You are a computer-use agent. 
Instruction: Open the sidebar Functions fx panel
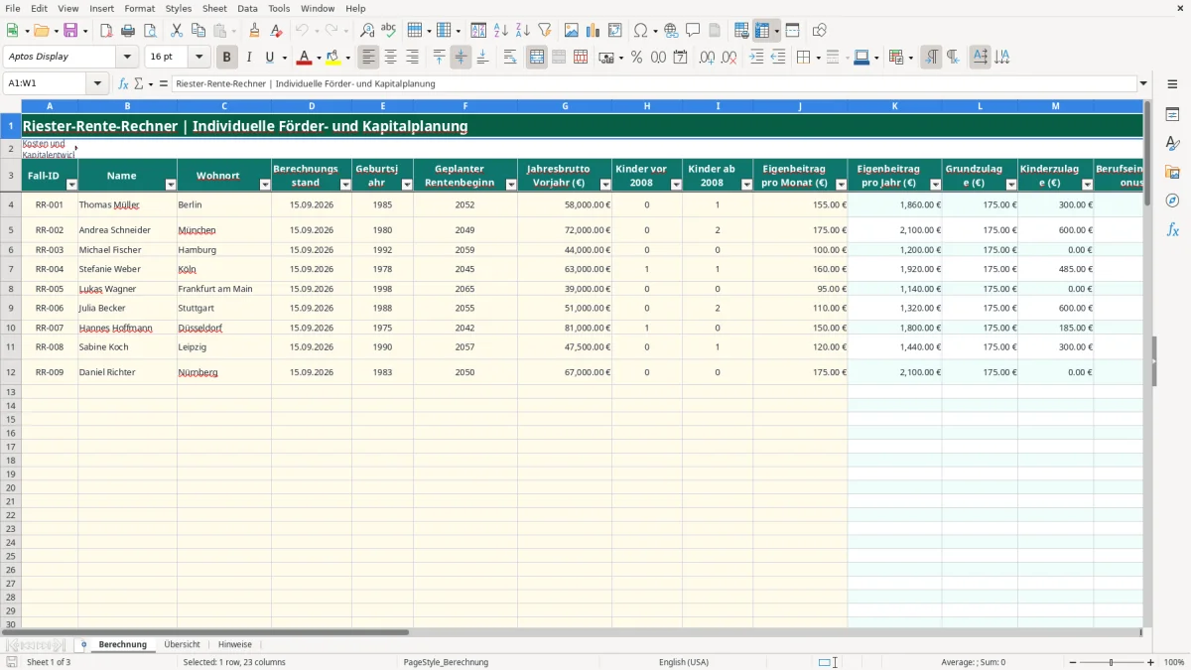1172,229
